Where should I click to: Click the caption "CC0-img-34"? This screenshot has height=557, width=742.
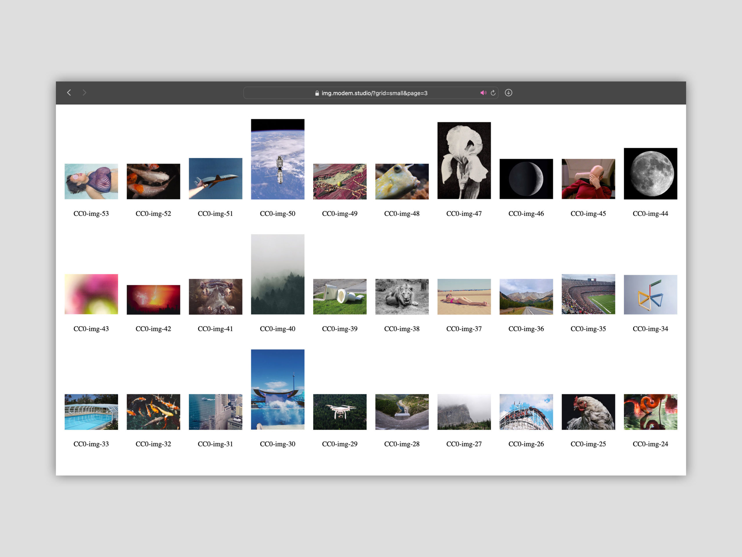click(x=650, y=329)
